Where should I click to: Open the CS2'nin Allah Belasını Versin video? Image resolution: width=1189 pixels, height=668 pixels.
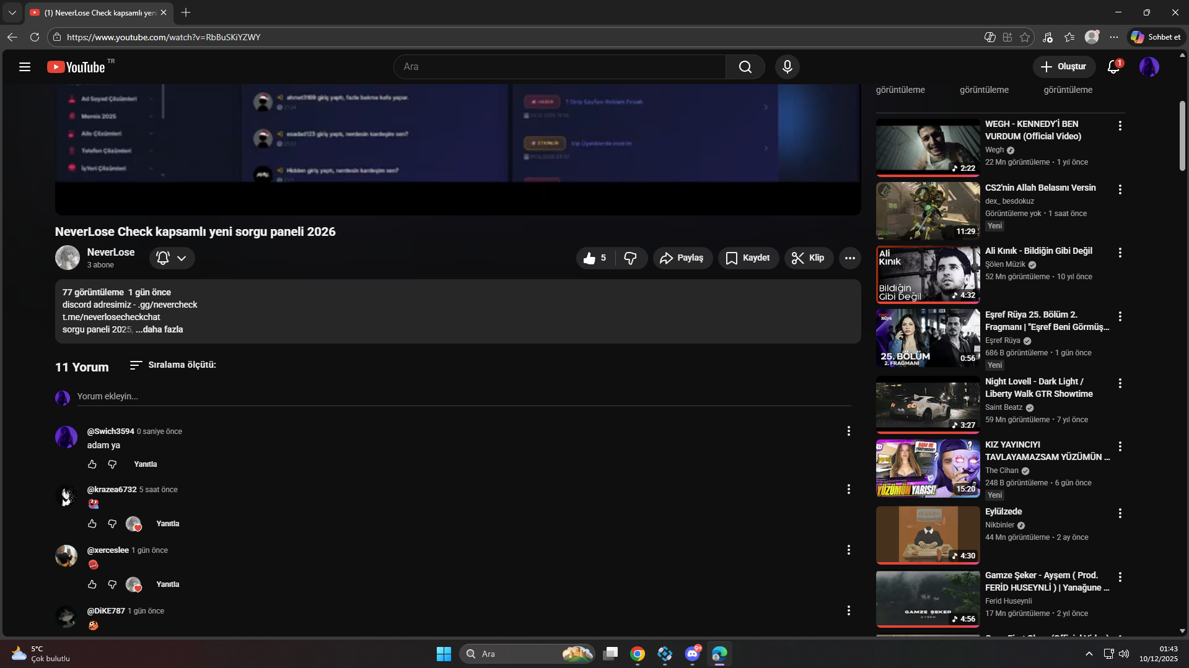click(1040, 188)
